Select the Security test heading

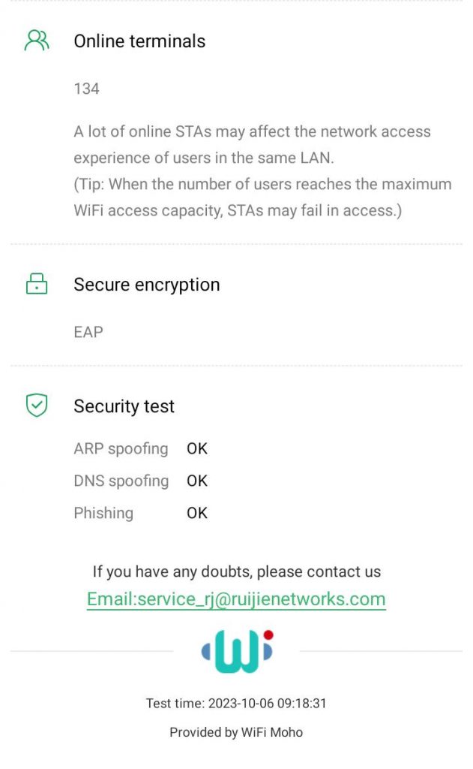[124, 406]
